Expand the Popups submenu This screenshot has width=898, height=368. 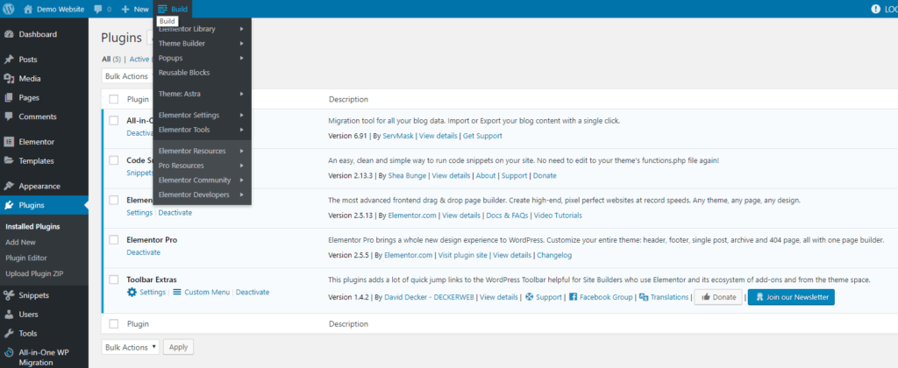pos(203,58)
